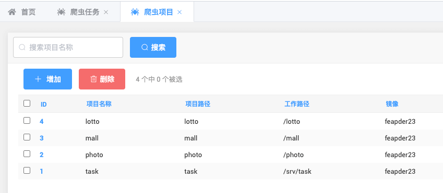Click the task project name cell
This screenshot has height=193, width=443.
tap(92, 171)
